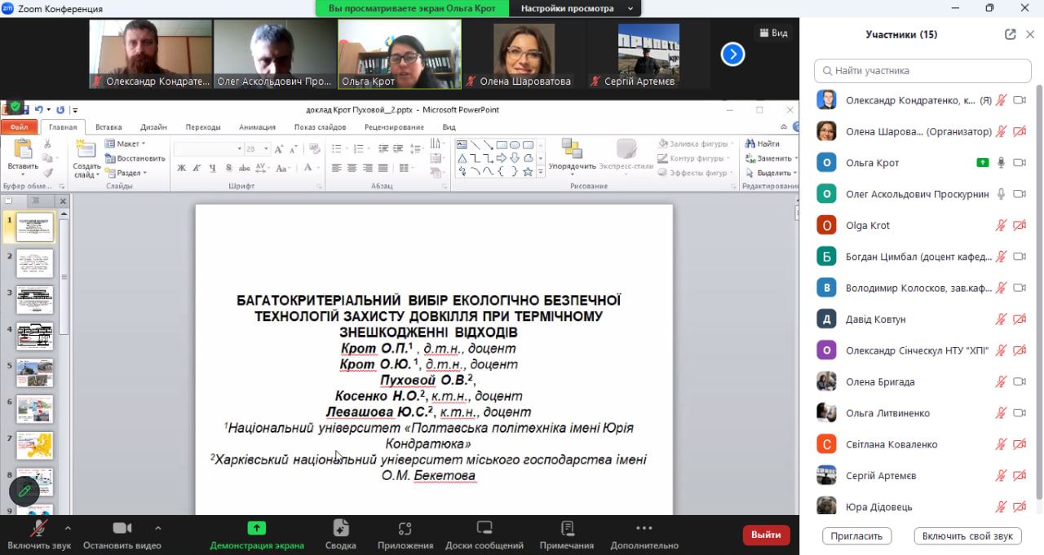Click the green Демонстрация экрана share icon
Viewport: 1044px width, 555px height.
point(256,528)
